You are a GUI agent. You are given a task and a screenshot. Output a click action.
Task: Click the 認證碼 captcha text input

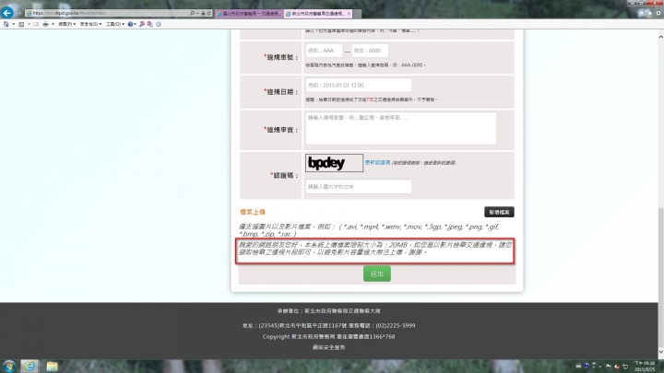click(358, 186)
